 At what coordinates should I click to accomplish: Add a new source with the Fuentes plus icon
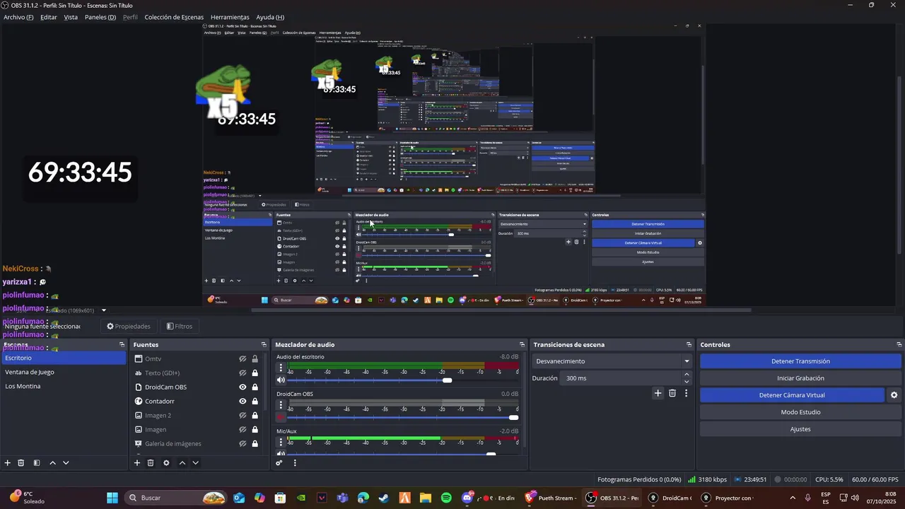coord(137,463)
